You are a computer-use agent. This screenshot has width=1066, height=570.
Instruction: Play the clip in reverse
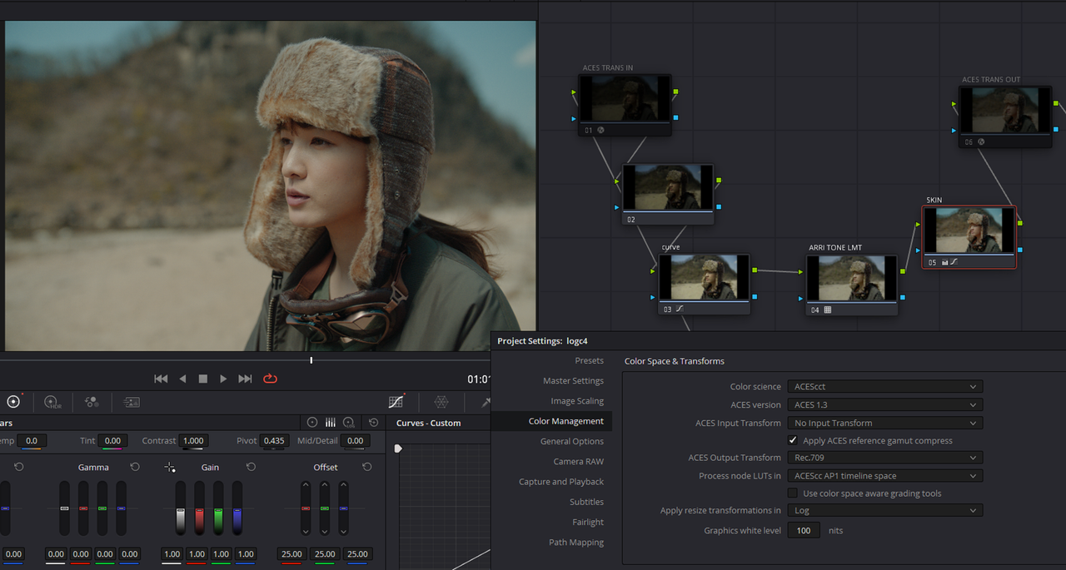[x=183, y=379]
